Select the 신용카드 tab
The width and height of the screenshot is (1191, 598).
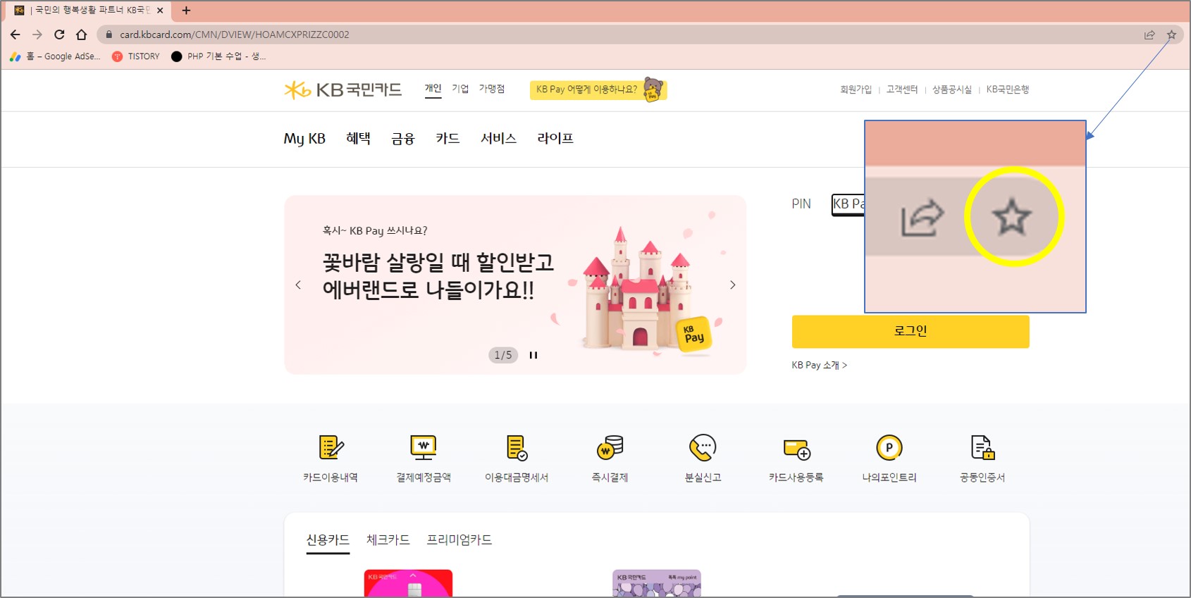(328, 541)
